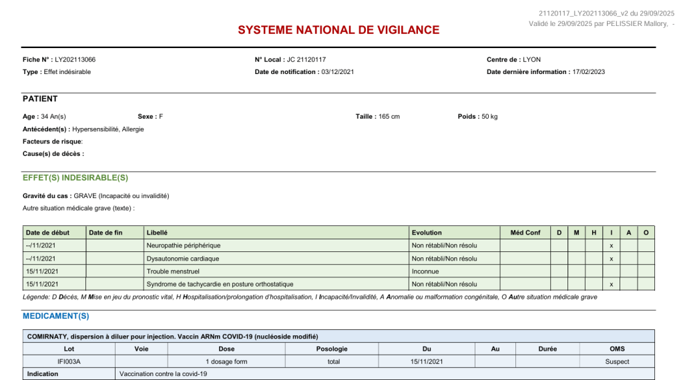Image resolution: width=683 pixels, height=380 pixels.
Task: Click the EFFET(S) INDESIRABLE(S) section heading
Action: (75, 178)
